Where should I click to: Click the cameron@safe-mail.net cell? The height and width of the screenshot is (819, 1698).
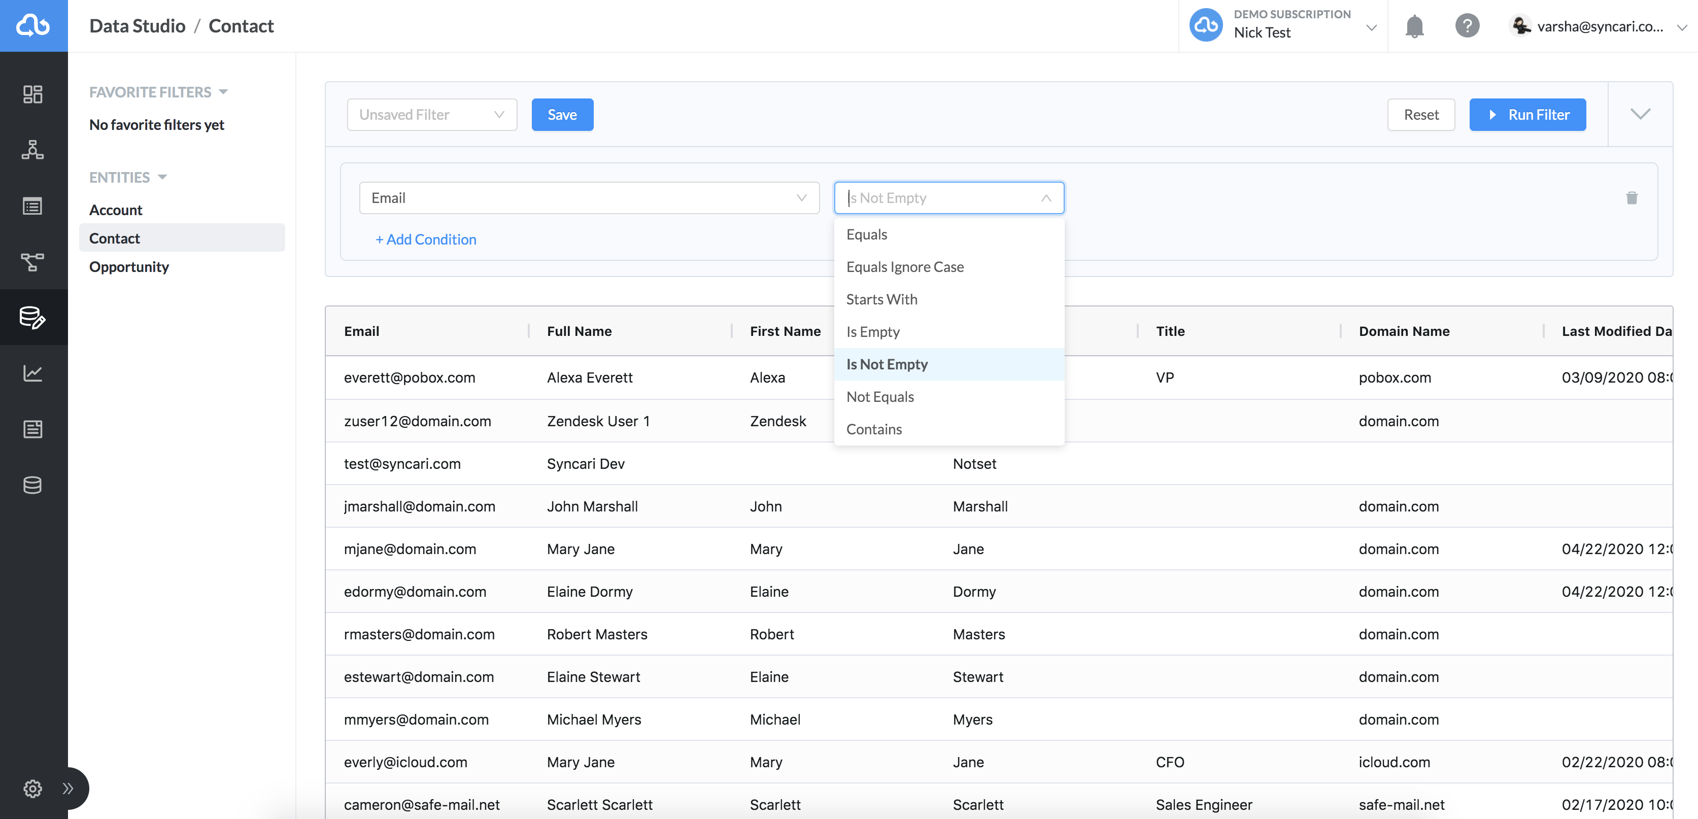pyautogui.click(x=422, y=804)
